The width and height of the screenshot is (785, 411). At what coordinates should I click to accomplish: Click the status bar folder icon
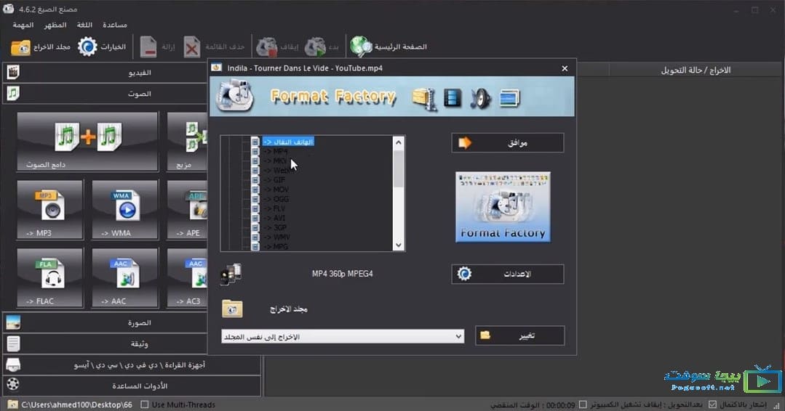[13, 404]
